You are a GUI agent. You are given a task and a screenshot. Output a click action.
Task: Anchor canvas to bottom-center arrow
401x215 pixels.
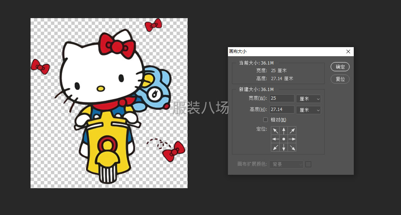pos(284,148)
